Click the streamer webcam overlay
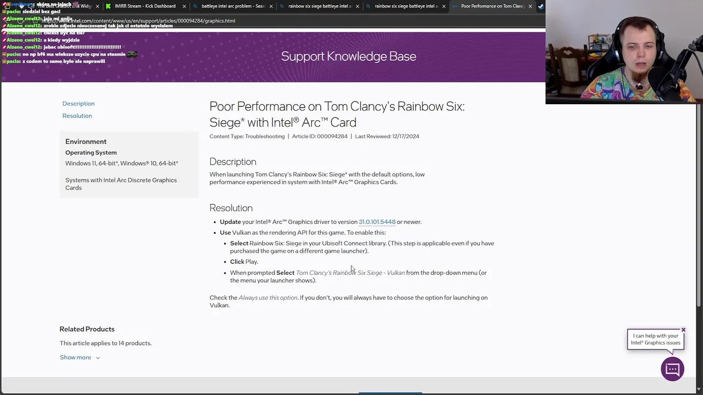 (624, 52)
